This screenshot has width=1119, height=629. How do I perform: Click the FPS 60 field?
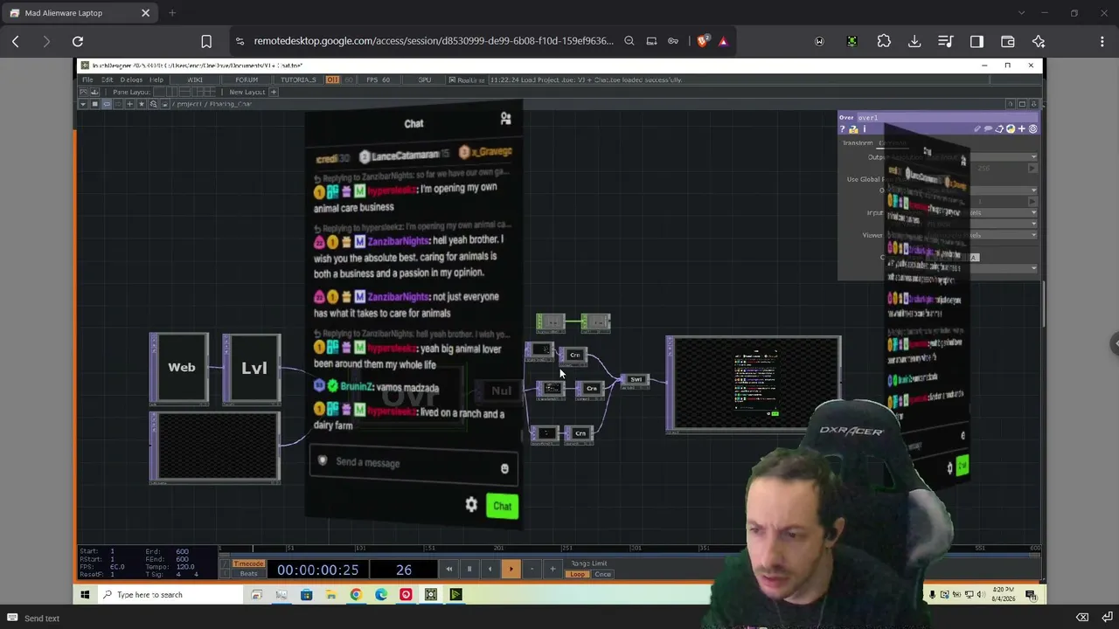[379, 79]
